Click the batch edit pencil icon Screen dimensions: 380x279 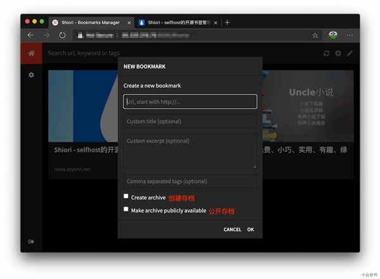350,53
